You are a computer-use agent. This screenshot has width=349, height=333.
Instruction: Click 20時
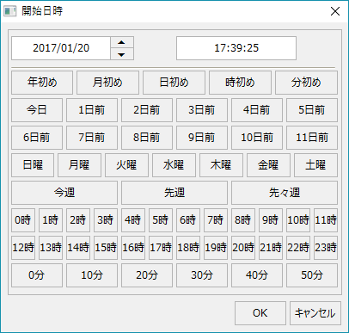243,248
